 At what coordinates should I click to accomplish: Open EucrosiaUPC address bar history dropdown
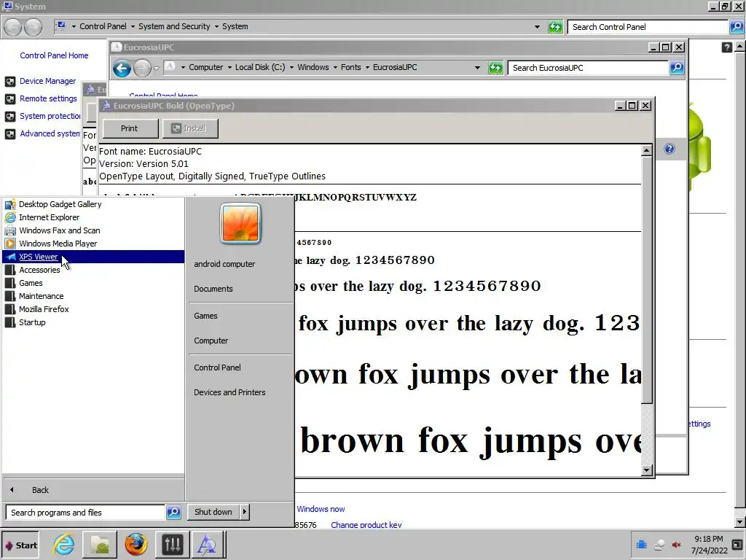coord(477,68)
